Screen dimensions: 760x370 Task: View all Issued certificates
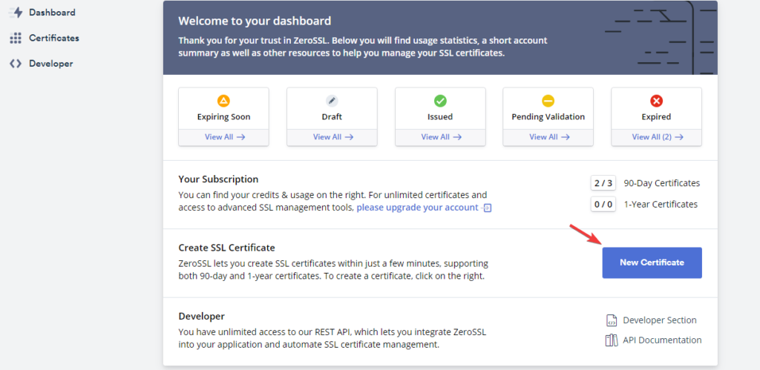(x=440, y=137)
